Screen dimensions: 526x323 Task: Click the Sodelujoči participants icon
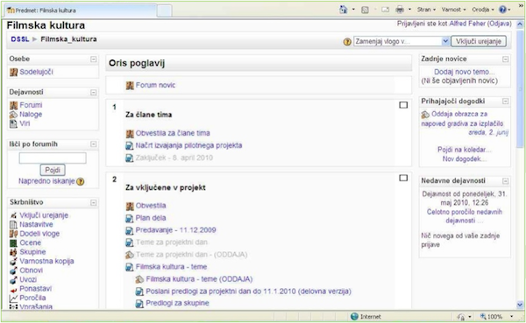[13, 72]
